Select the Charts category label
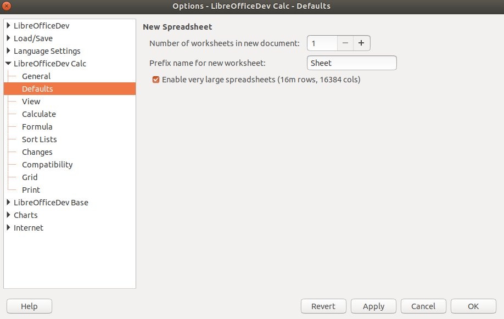The image size is (504, 319). [26, 215]
